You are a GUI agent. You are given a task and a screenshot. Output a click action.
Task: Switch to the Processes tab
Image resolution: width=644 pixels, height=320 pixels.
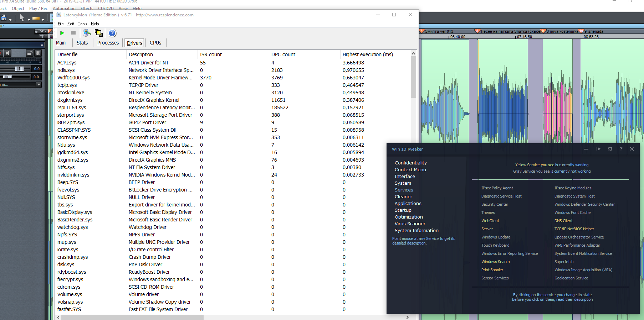108,43
